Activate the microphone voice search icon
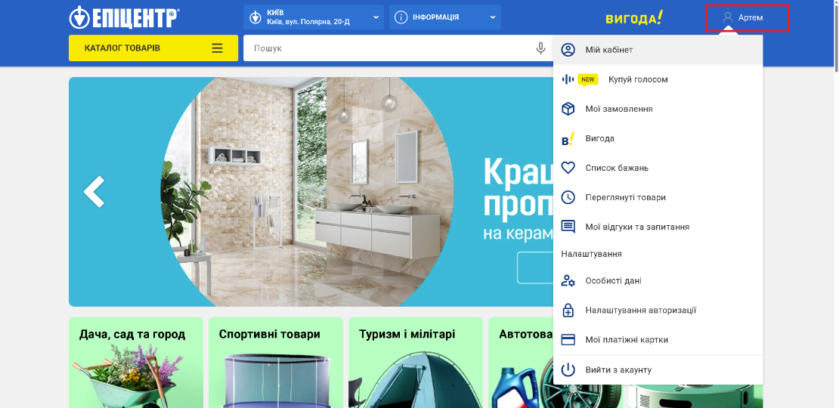839x408 pixels. tap(541, 48)
